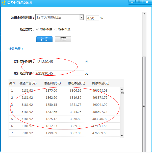This screenshot has height=153, width=152.
Task: Click interest value 1875.00 in row 1
Action: 51,90
